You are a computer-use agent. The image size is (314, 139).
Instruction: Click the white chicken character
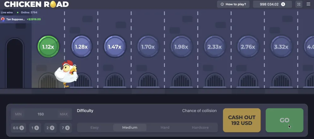pyautogui.click(x=66, y=74)
